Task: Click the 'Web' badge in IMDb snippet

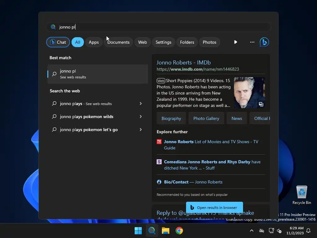Action: (161, 81)
